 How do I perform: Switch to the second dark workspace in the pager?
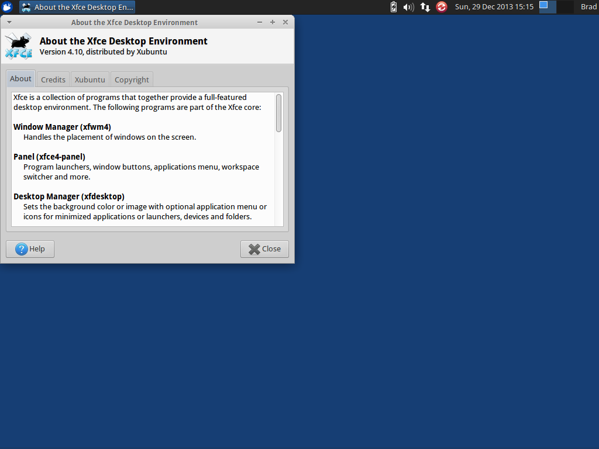[565, 7]
